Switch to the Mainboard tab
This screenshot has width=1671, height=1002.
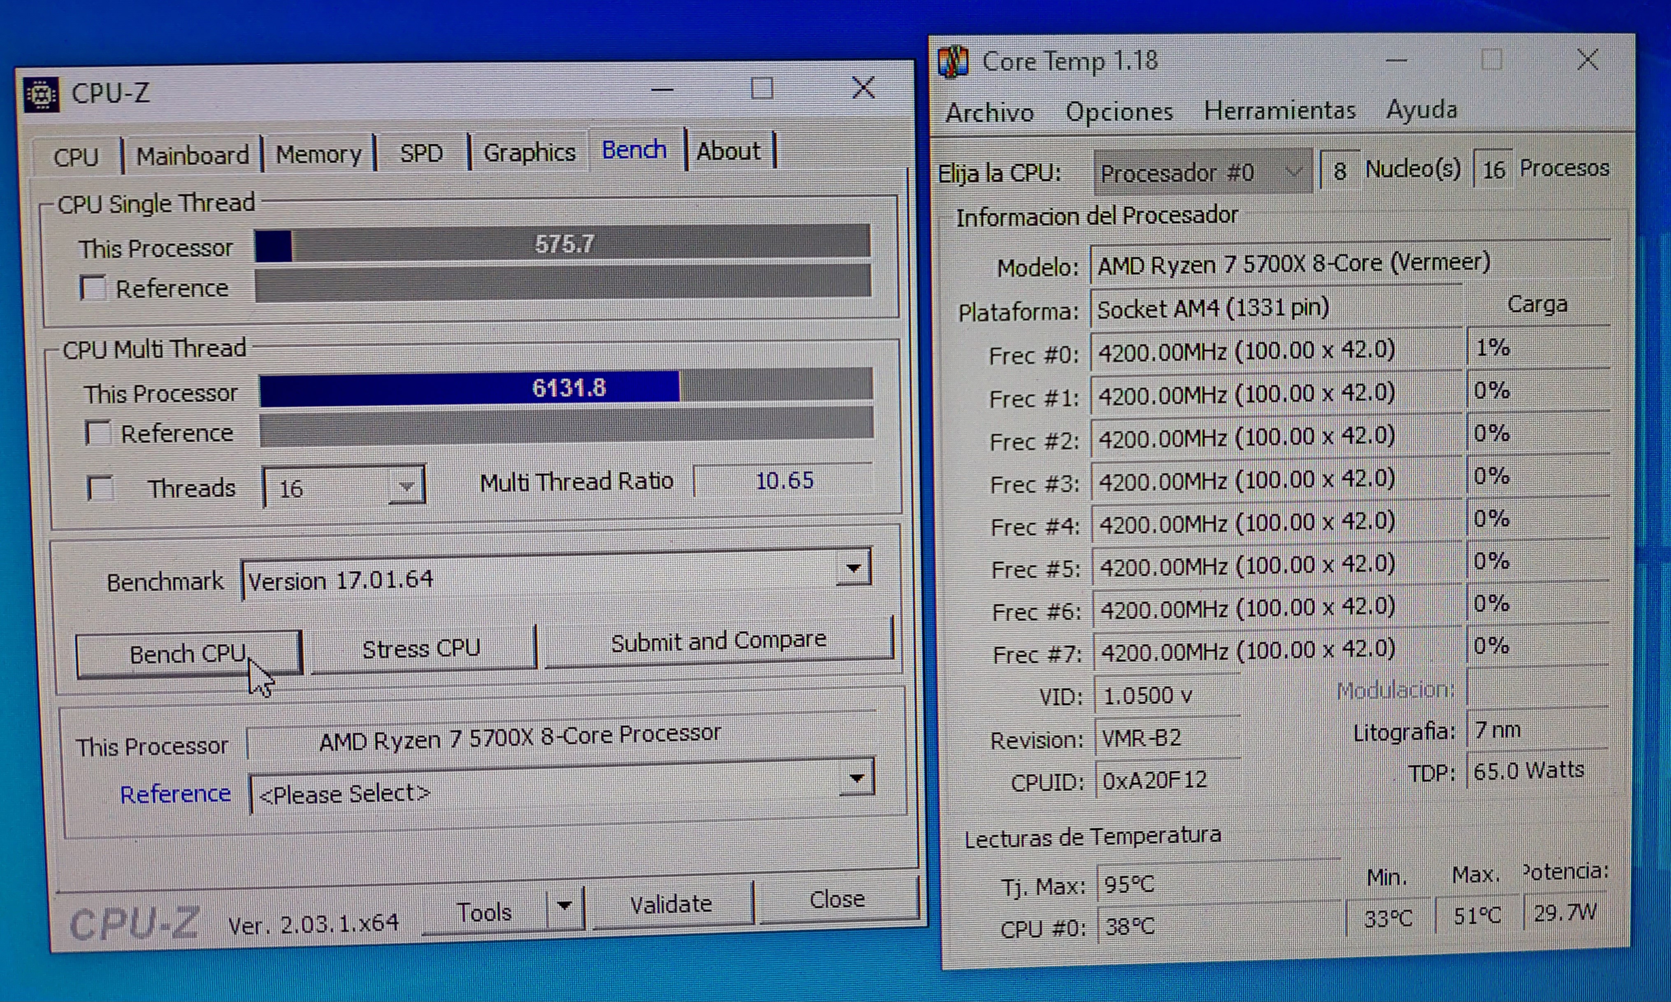[193, 156]
